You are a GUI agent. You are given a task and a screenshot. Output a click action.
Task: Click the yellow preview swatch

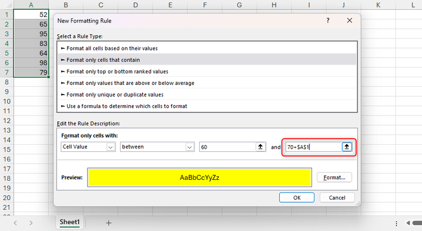(x=199, y=177)
